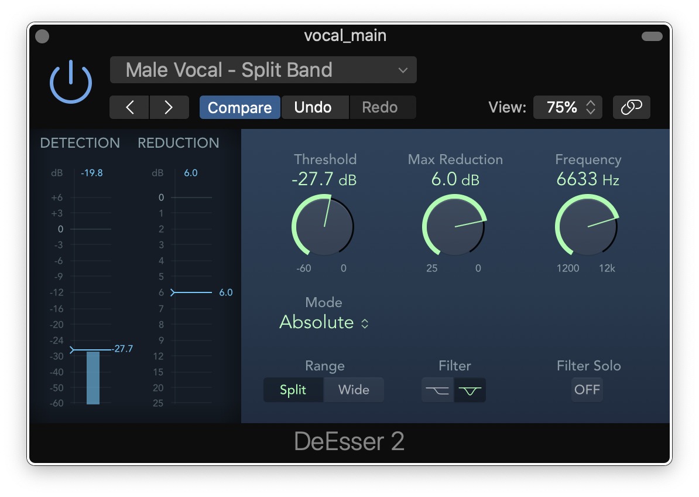Open the Male Vocal - Split Band preset menu

point(263,70)
